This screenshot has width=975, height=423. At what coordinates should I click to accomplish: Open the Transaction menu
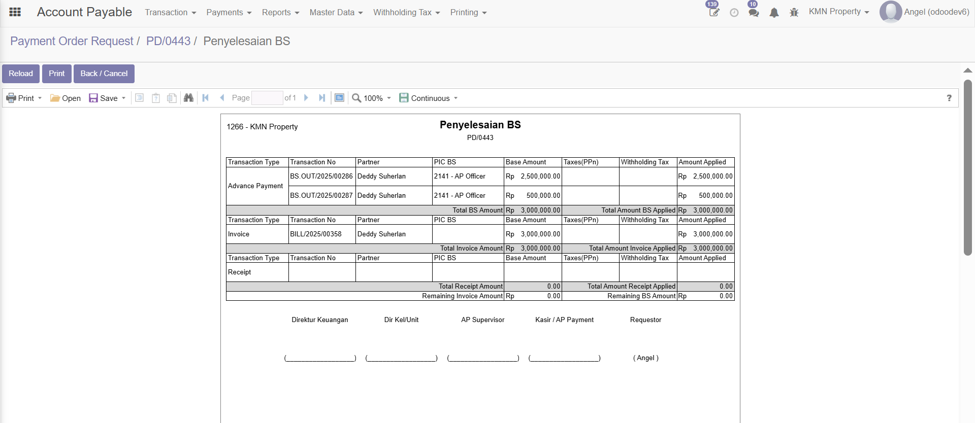point(171,12)
